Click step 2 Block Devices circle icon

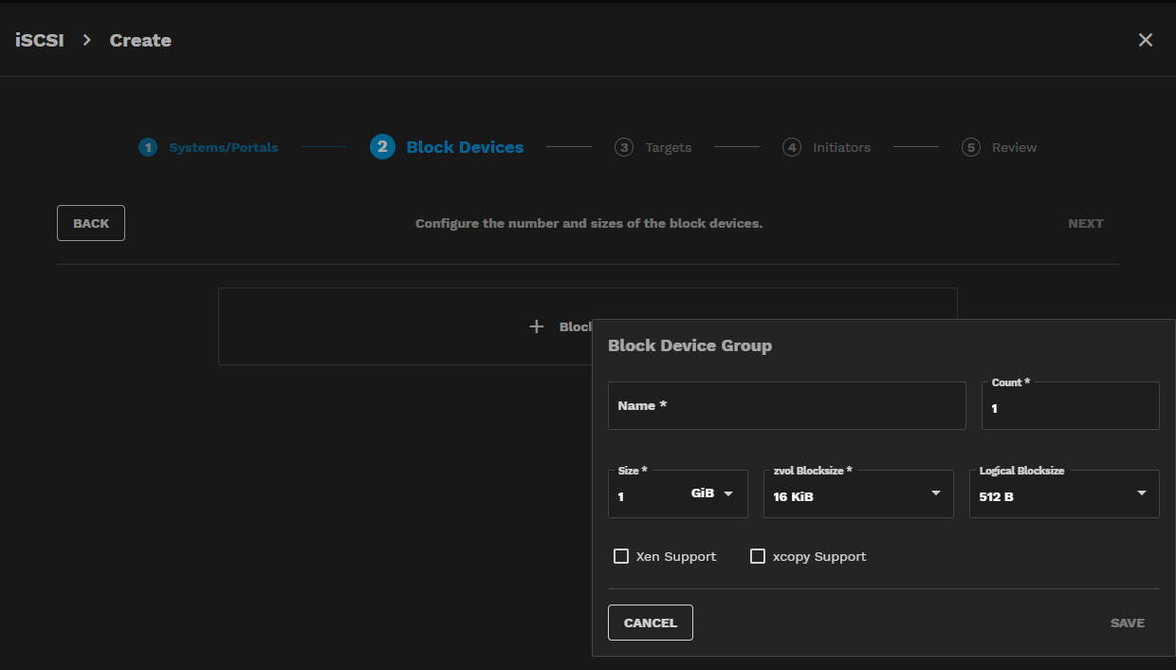382,147
